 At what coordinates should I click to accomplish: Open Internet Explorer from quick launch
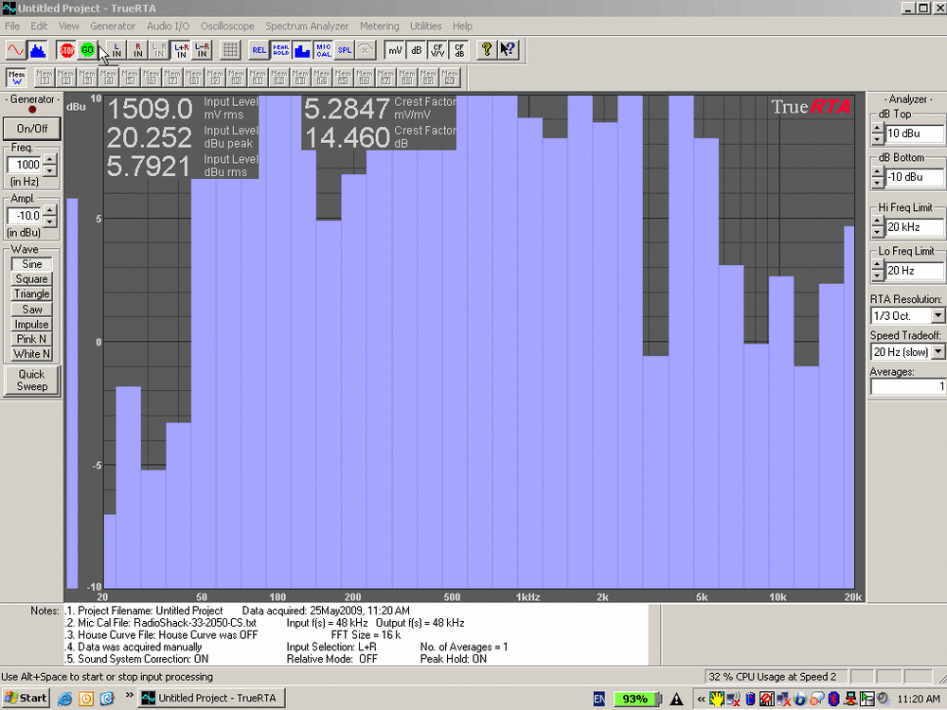(x=64, y=699)
